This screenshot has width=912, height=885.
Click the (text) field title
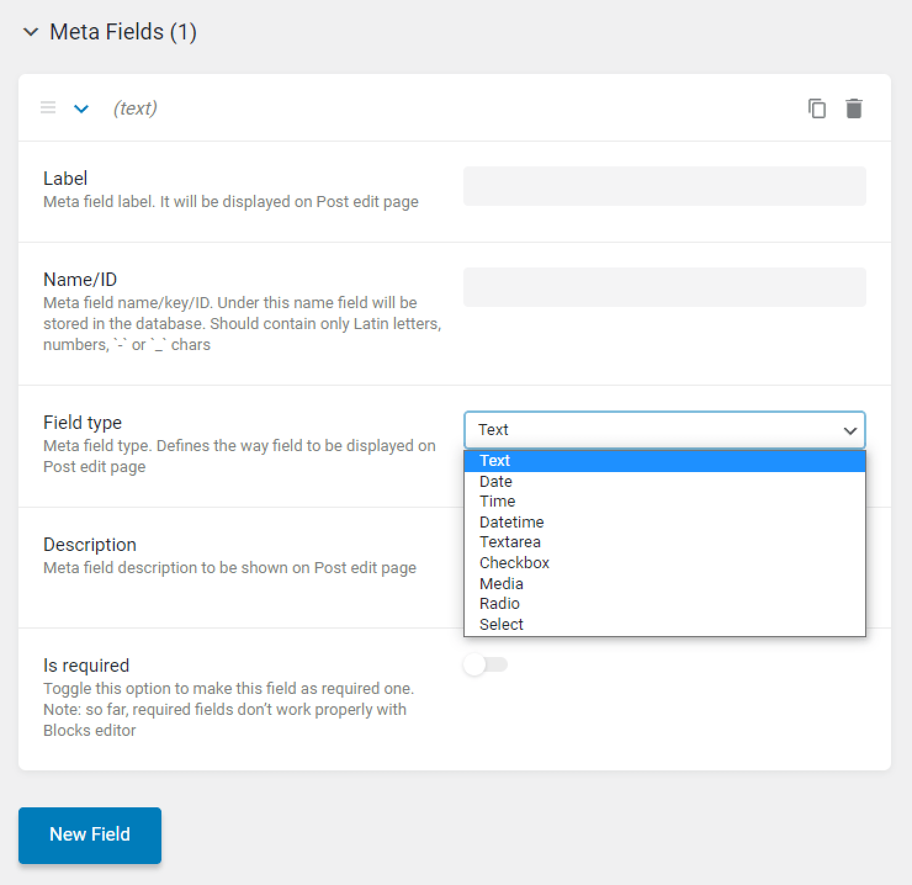[135, 108]
